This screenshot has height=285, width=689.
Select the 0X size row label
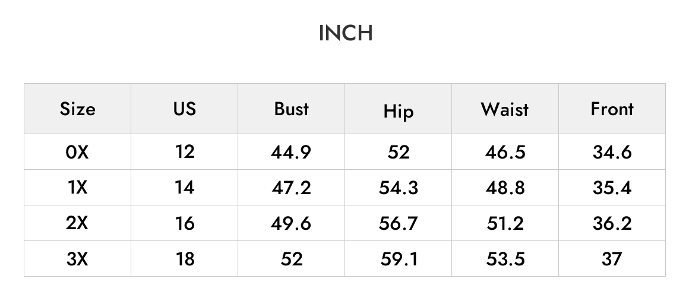coord(77,152)
